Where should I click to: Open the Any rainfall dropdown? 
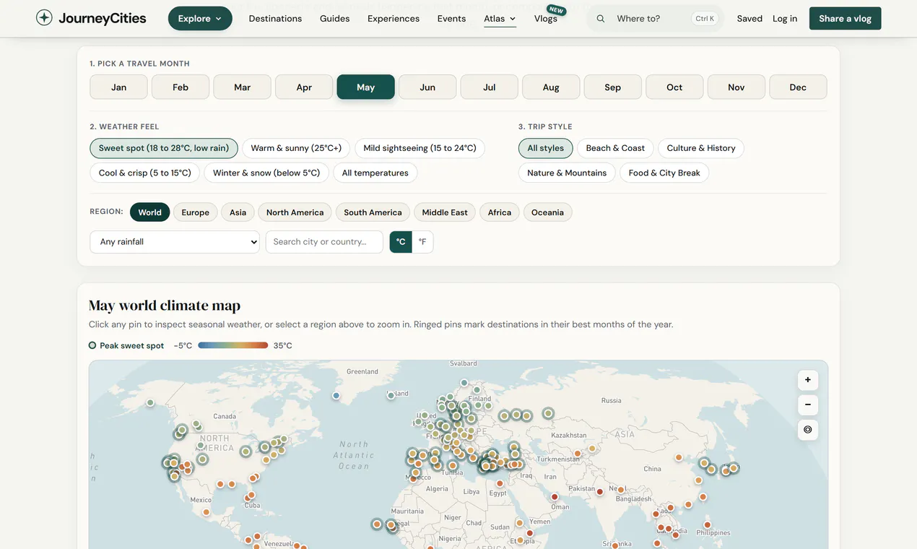175,242
